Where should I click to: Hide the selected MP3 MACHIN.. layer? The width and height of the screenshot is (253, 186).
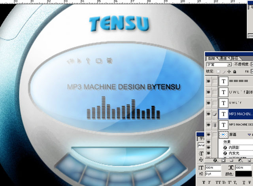[x=208, y=114]
